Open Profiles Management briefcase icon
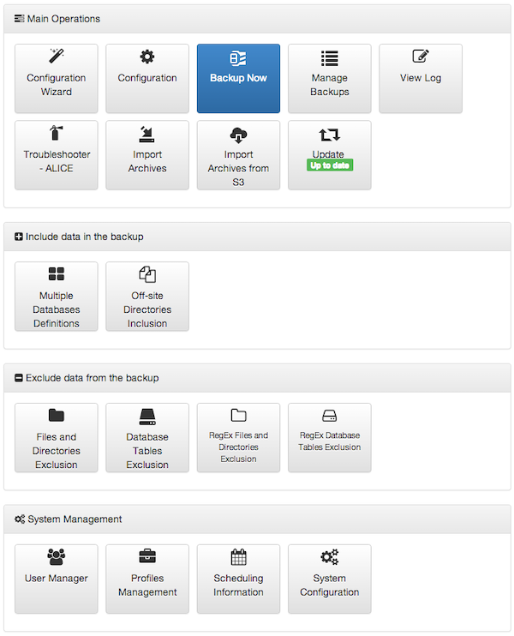The height and width of the screenshot is (636, 514). coord(147,556)
